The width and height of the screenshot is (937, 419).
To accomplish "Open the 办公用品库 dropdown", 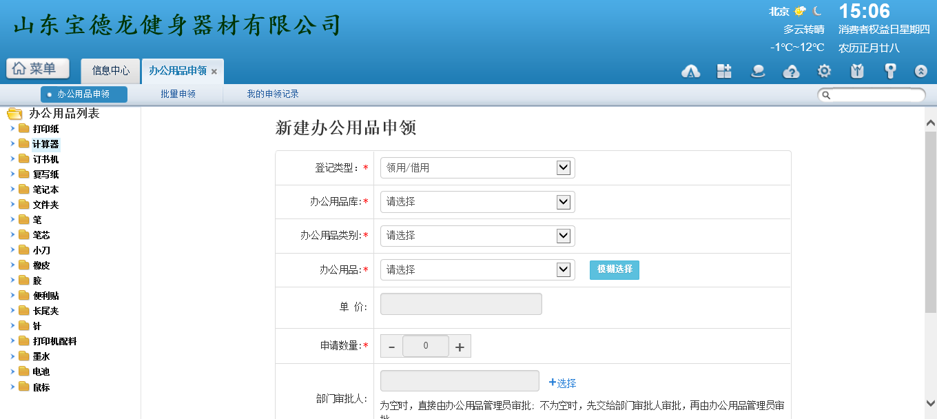I will (x=477, y=202).
